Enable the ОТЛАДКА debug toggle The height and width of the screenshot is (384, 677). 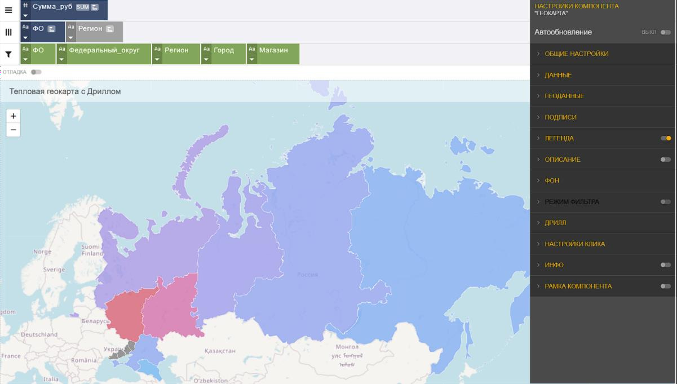pyautogui.click(x=36, y=72)
